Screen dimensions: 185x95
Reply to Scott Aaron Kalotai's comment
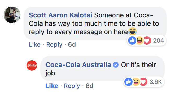pyautogui.click(x=54, y=45)
